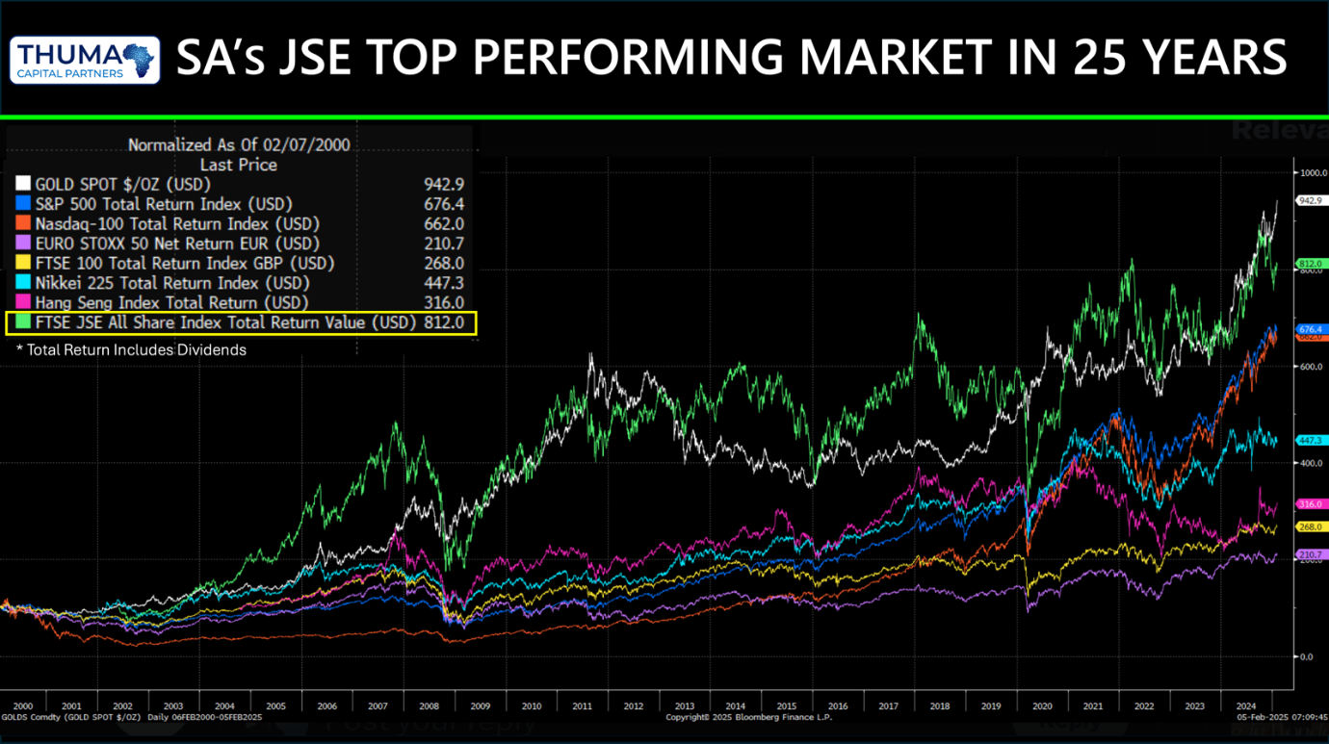The width and height of the screenshot is (1329, 744).
Task: Select the 2008 year label on time axis
Action: (429, 706)
